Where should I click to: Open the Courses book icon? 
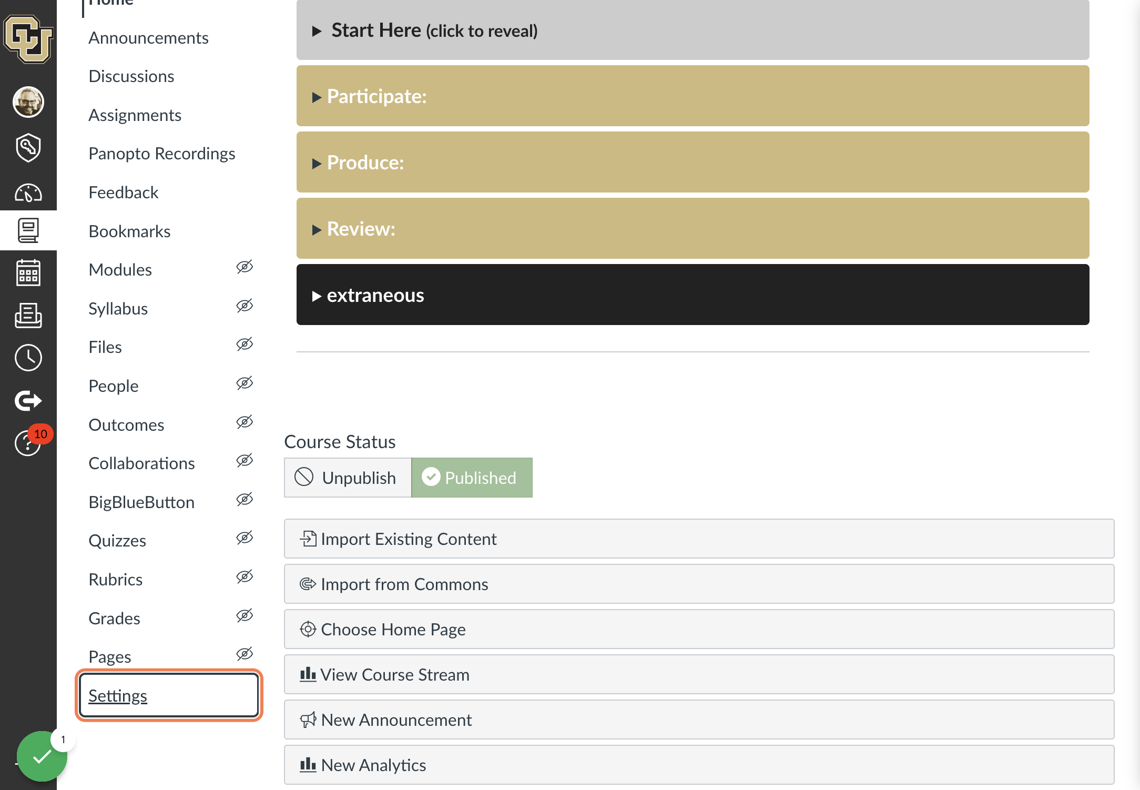(28, 230)
